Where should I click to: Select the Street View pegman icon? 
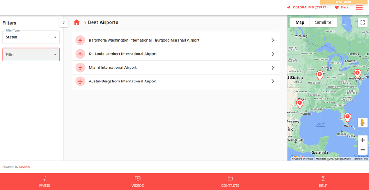pyautogui.click(x=362, y=123)
